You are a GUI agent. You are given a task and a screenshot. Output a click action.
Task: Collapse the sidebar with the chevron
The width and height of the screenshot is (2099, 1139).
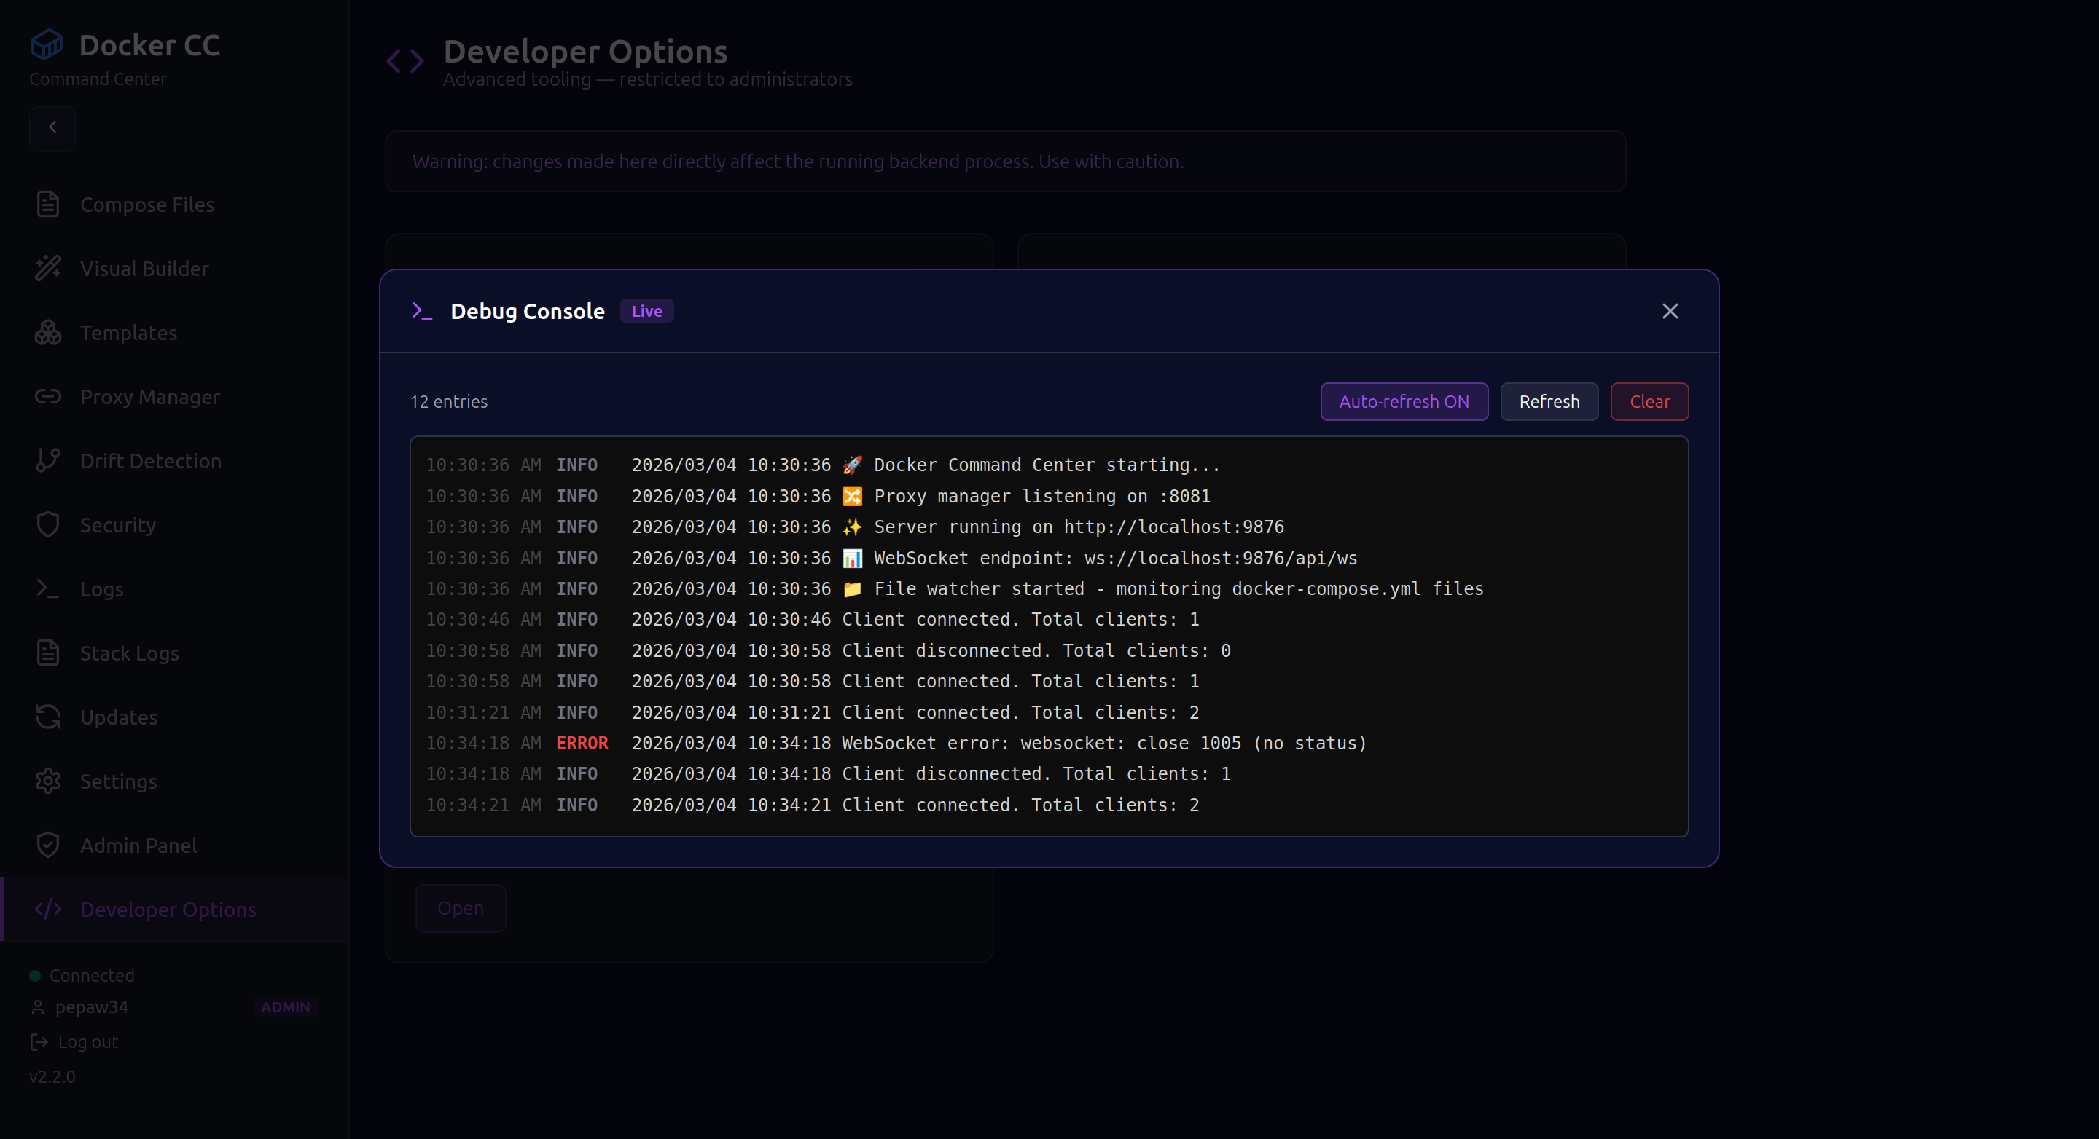(52, 127)
